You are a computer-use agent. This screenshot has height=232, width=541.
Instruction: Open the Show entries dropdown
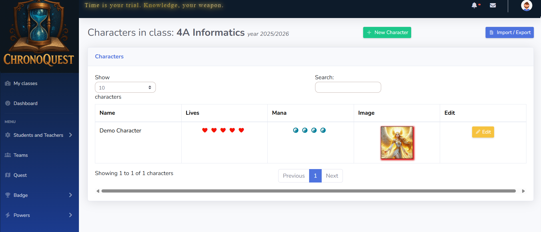point(125,87)
